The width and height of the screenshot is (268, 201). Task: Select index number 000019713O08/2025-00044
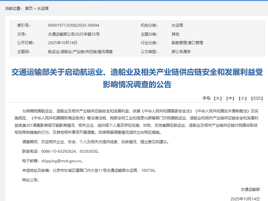coord(73,25)
